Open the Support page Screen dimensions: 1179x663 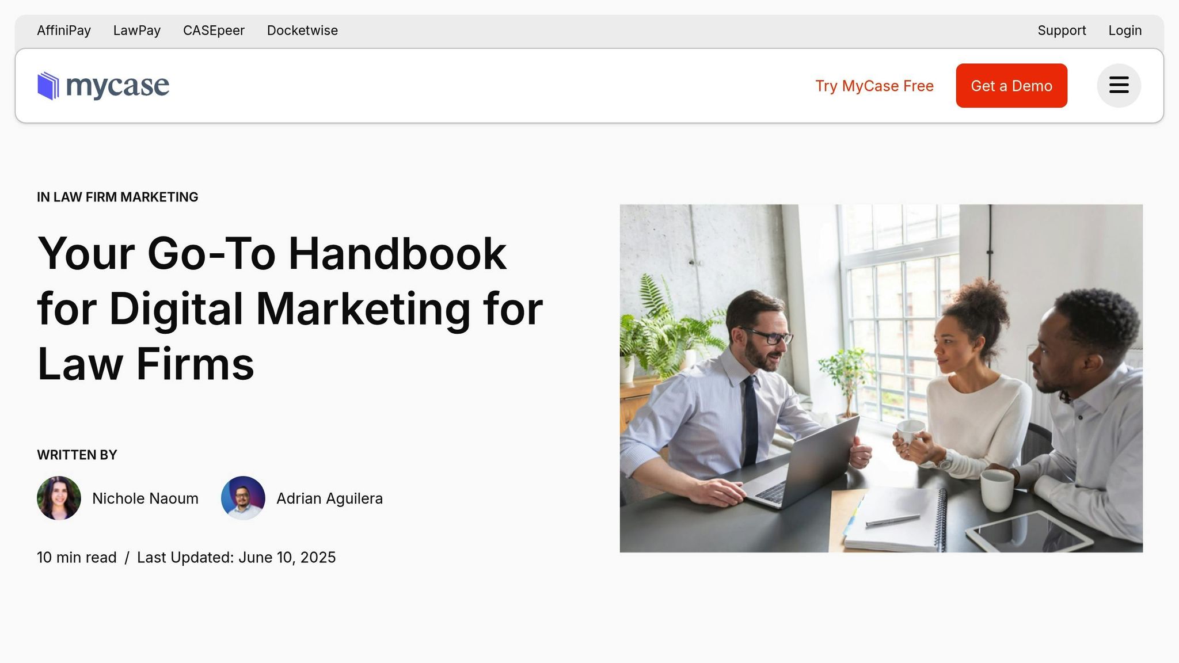(x=1062, y=31)
